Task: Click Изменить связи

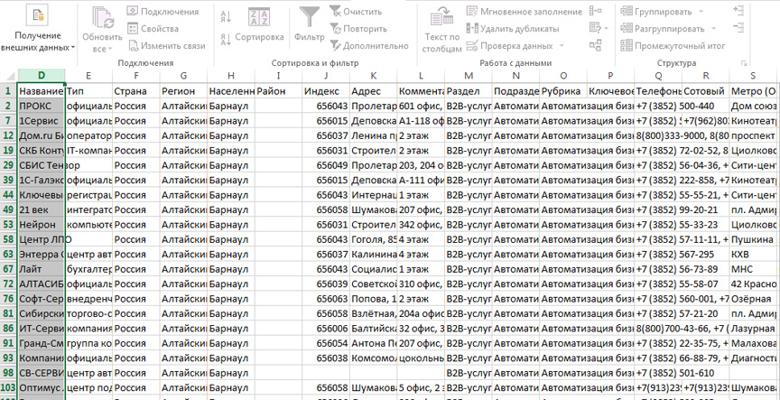Action: (167, 46)
